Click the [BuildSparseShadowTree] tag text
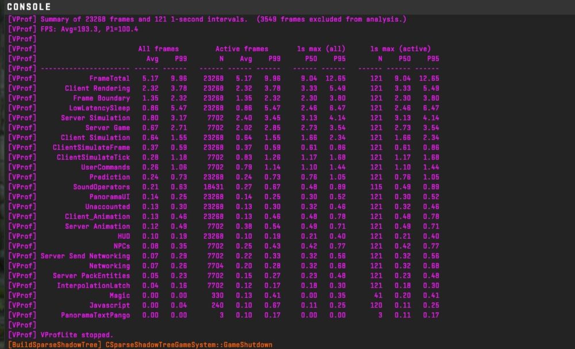Screen dimensions: 575x349 (x=54, y=346)
